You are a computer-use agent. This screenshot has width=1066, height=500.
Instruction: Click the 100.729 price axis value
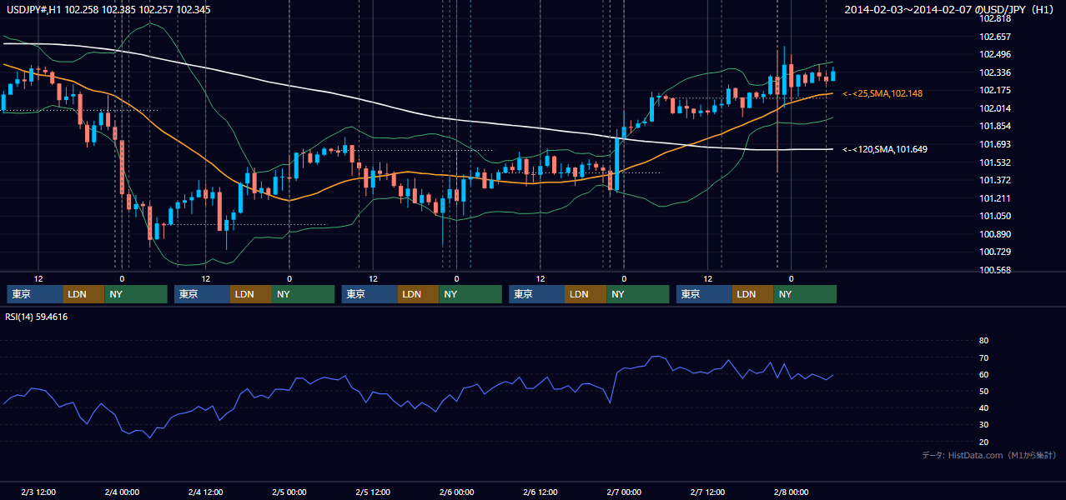994,252
